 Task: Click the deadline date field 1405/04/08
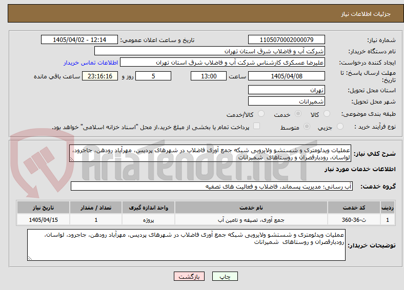tap(286, 76)
